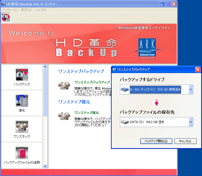Open the ヘルプ(H) menu
The width and height of the screenshot is (202, 176).
(x=41, y=10)
